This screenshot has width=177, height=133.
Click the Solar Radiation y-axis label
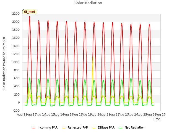pyautogui.click(x=4, y=63)
